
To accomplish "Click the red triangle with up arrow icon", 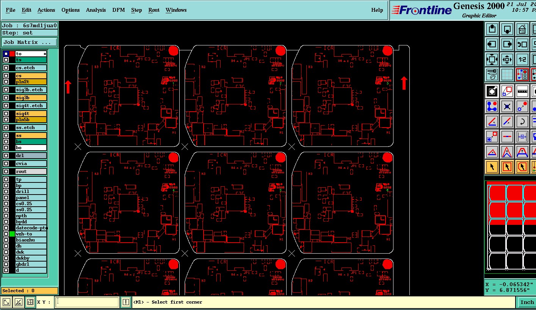I will point(492,152).
